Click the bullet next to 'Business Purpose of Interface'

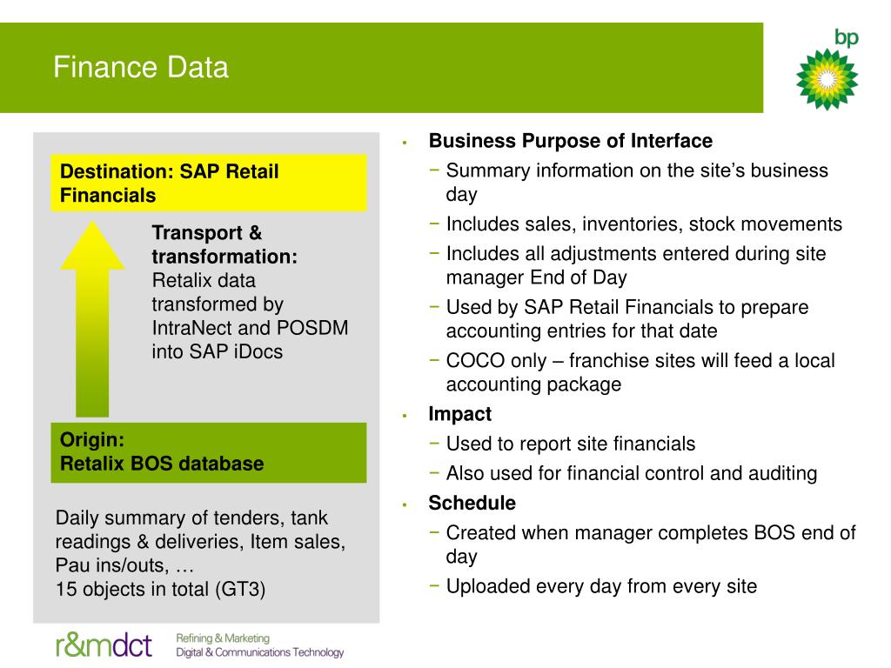tap(405, 143)
